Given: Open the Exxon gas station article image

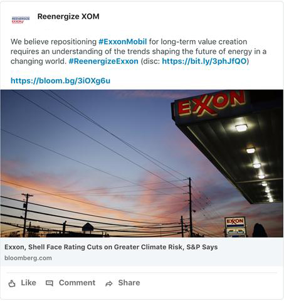Looking at the screenshot, I should pos(142,164).
